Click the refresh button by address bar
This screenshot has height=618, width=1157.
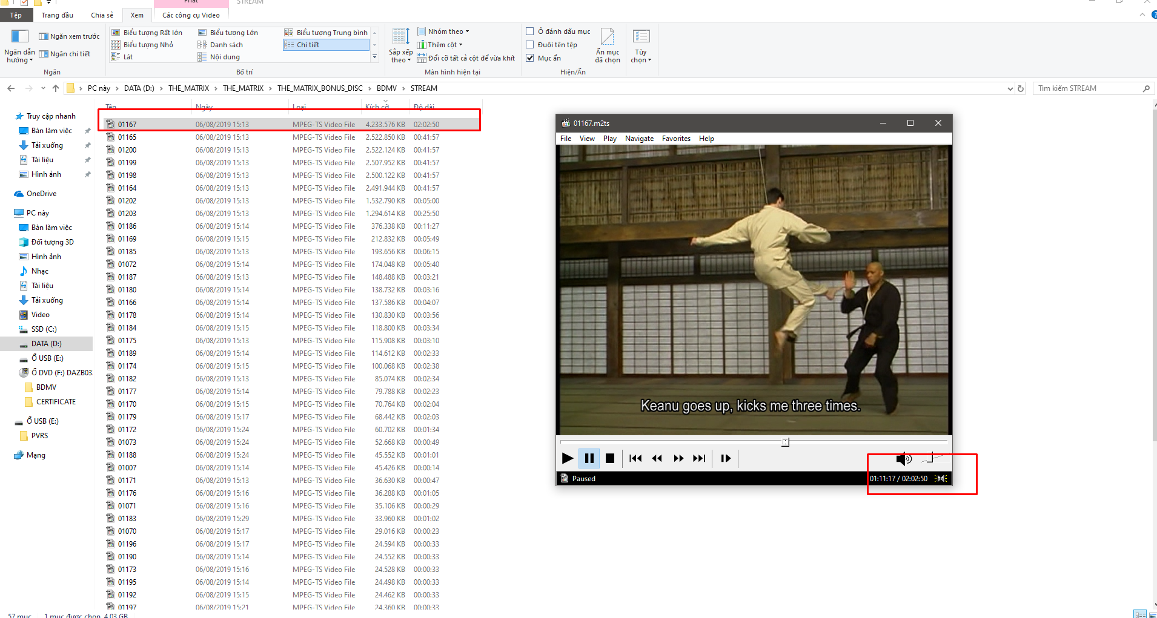pyautogui.click(x=1021, y=88)
